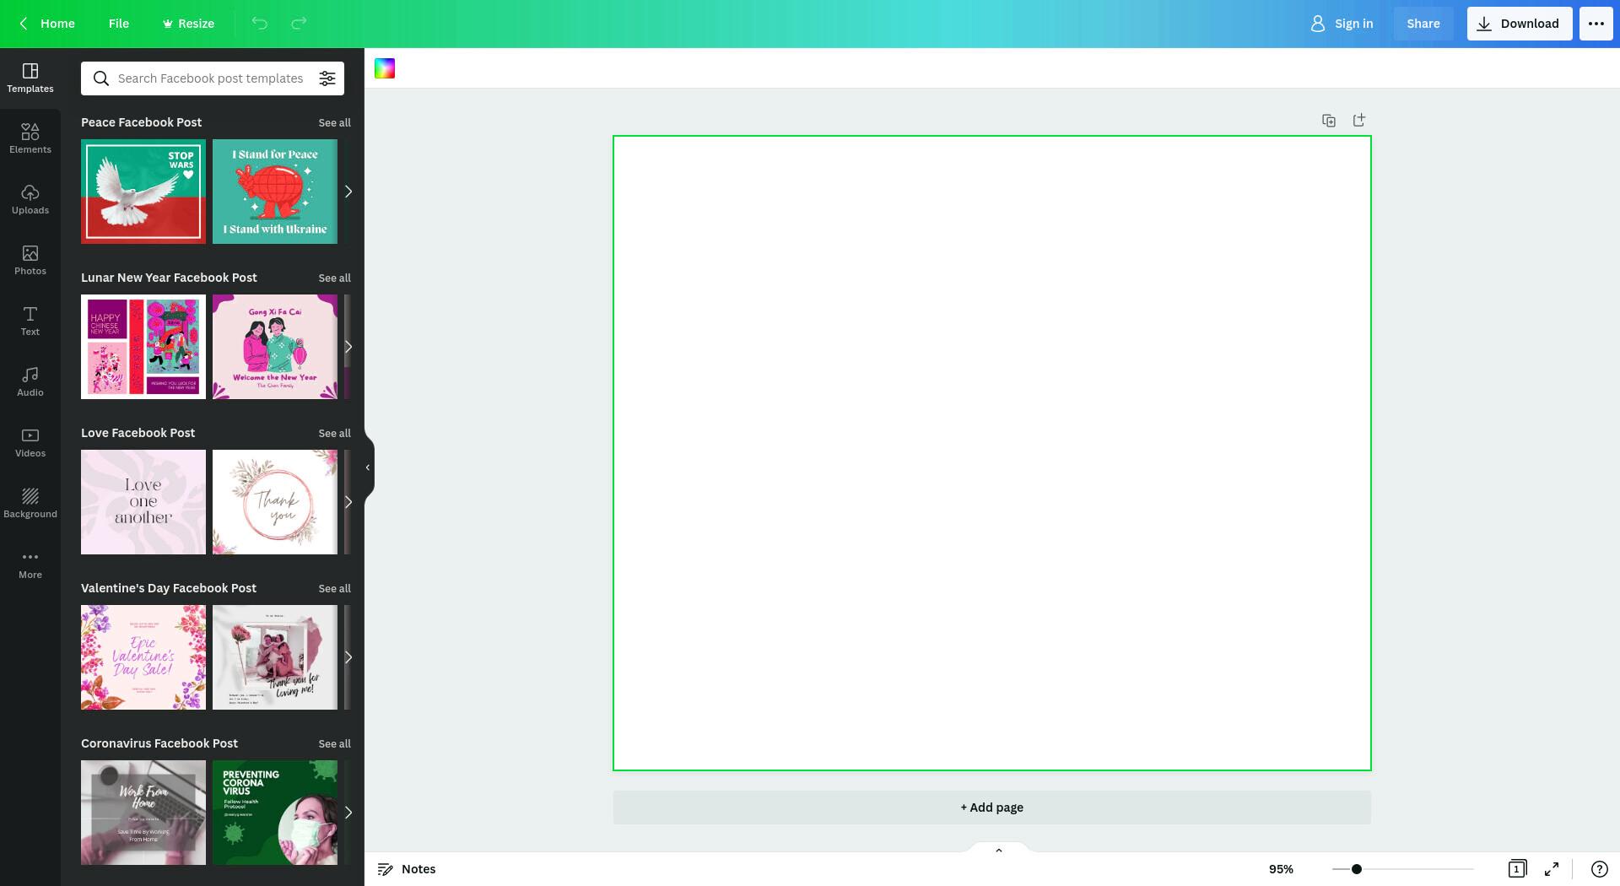Open the three-dot more options menu

point(1596,24)
